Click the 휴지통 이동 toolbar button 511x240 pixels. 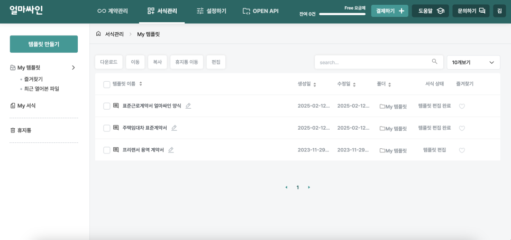187,62
